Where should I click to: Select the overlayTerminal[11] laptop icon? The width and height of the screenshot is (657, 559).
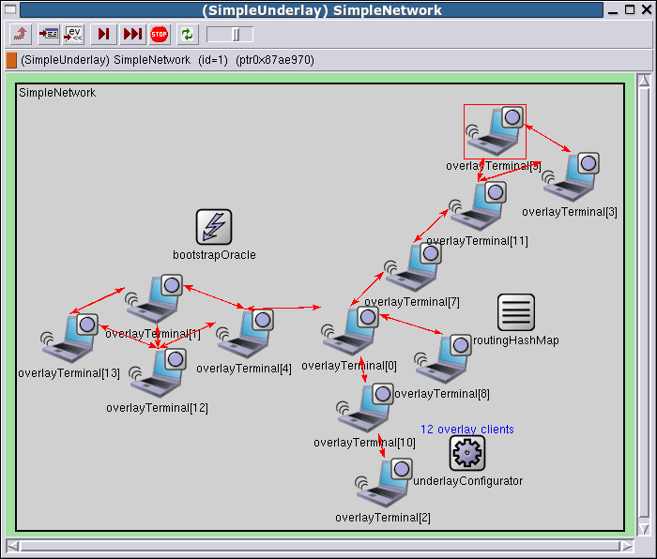(x=479, y=206)
